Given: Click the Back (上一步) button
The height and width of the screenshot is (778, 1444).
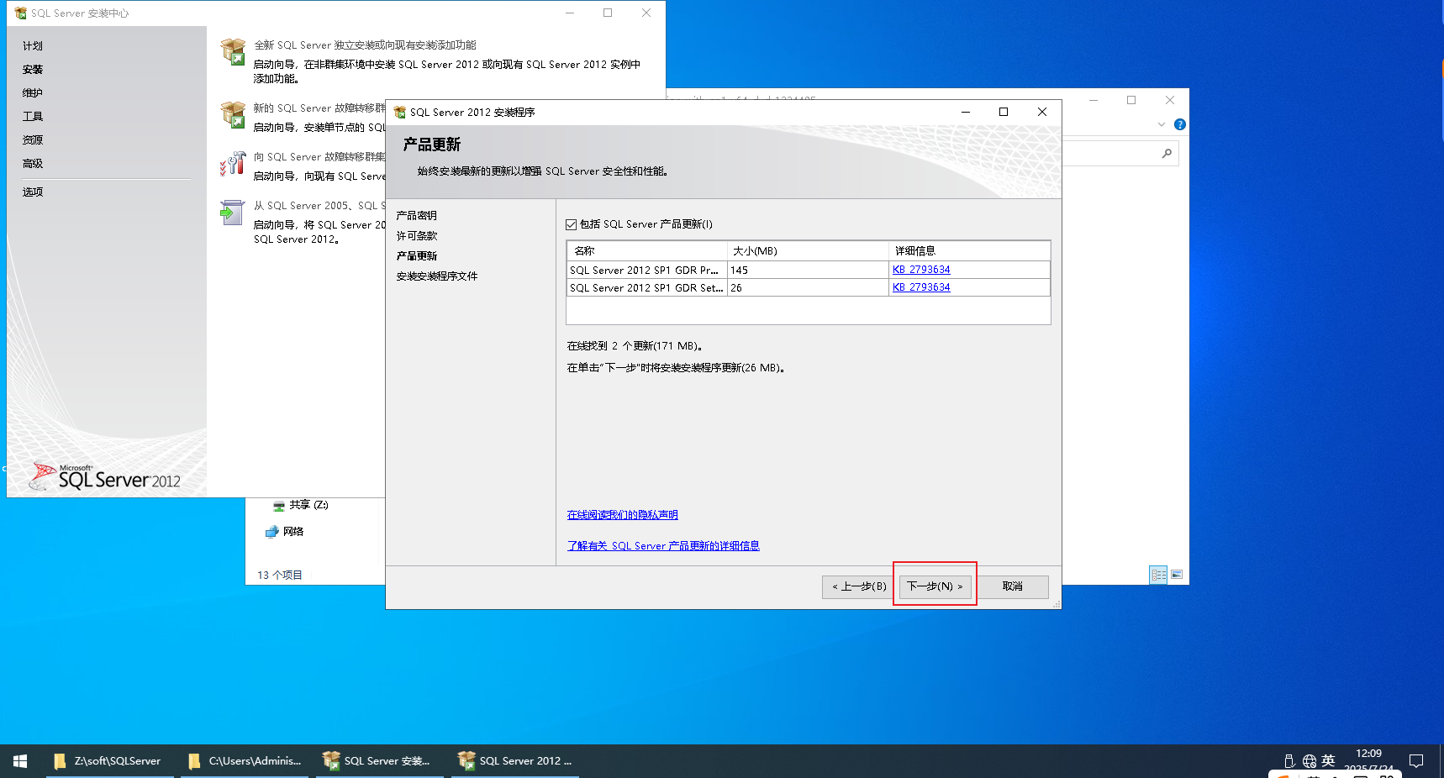Looking at the screenshot, I should (x=858, y=586).
